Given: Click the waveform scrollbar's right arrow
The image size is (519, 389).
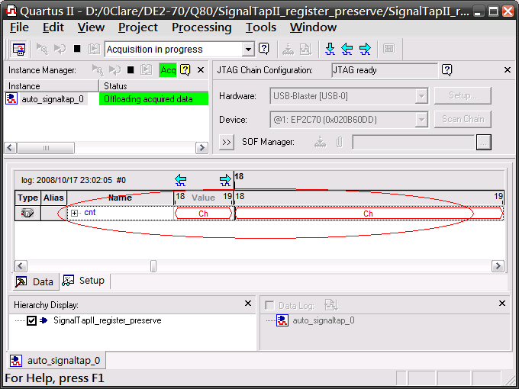Looking at the screenshot, I should click(498, 266).
